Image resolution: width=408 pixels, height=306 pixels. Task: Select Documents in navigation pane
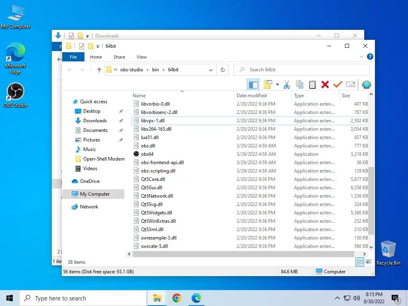click(x=95, y=130)
